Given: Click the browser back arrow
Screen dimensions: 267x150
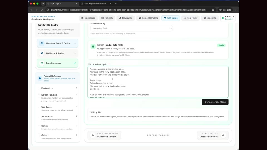Looking at the screenshot, I should 31,10.
